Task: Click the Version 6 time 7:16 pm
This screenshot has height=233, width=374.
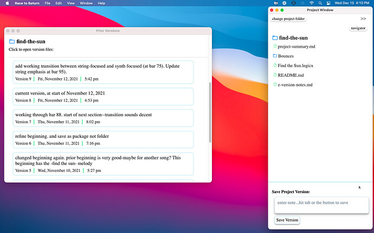Action: (x=93, y=143)
